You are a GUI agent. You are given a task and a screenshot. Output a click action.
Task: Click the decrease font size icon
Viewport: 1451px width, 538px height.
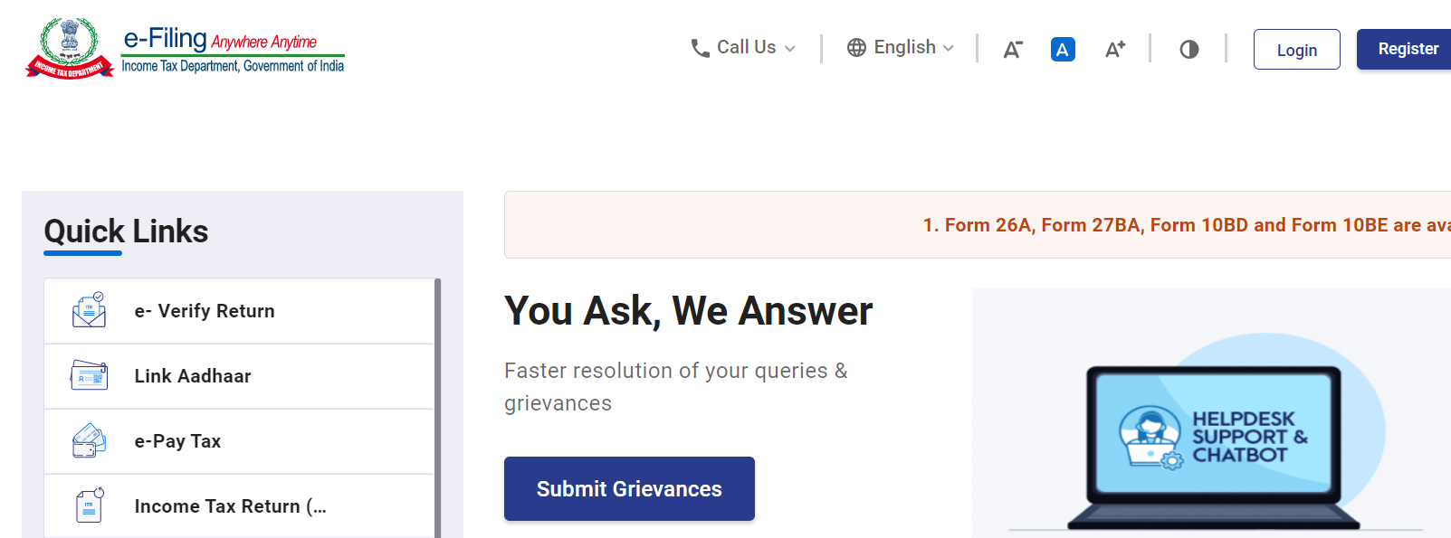point(1012,50)
